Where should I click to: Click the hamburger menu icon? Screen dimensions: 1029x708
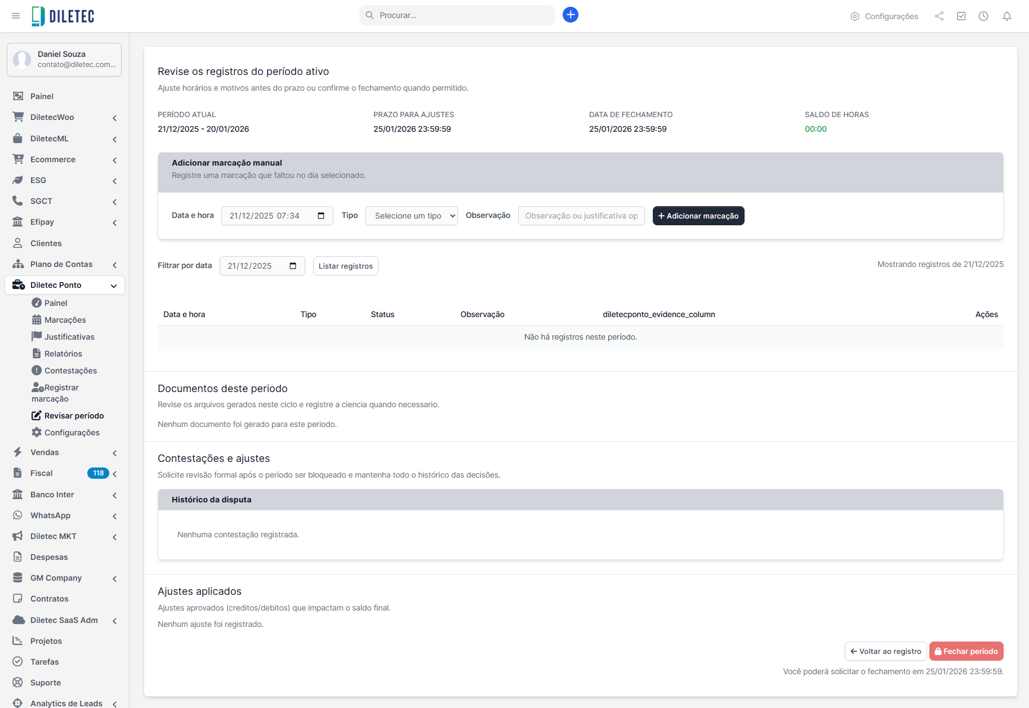click(x=16, y=16)
